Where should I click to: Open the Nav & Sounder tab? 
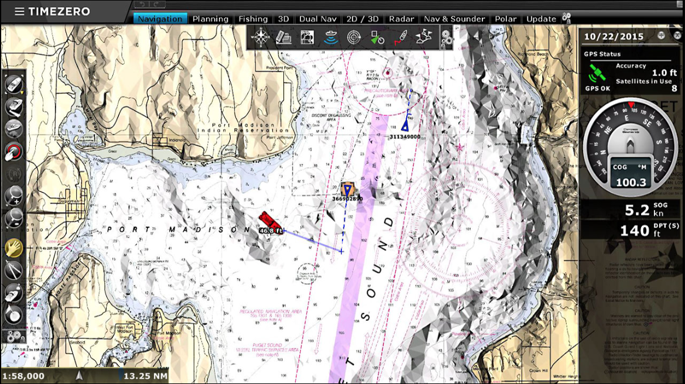pos(454,19)
